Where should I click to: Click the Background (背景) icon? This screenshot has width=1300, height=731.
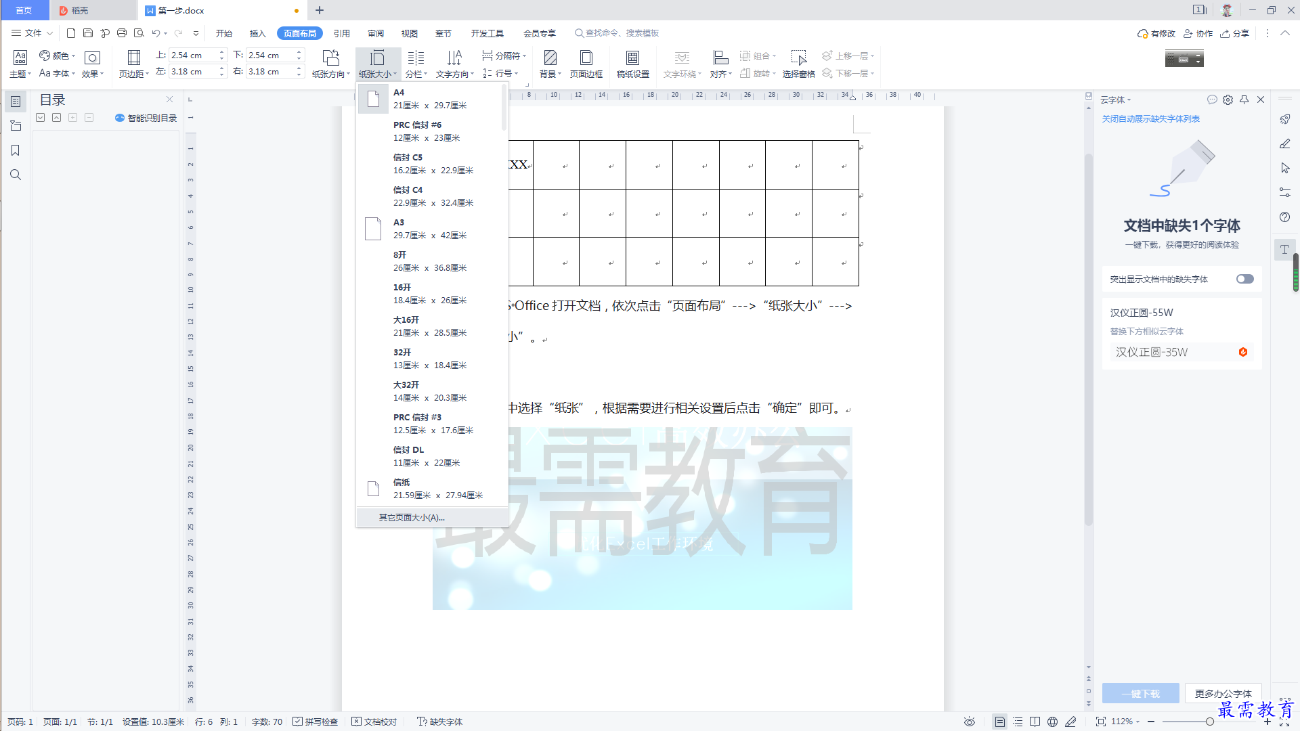(550, 58)
